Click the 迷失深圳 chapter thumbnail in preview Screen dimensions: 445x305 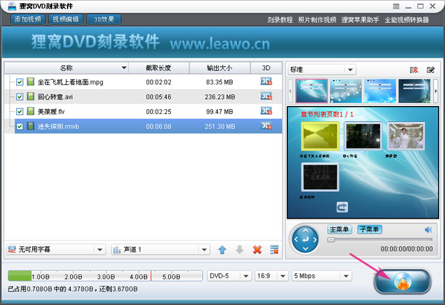pos(320,177)
